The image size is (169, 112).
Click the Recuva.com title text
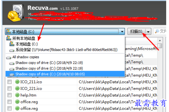(x=43, y=8)
